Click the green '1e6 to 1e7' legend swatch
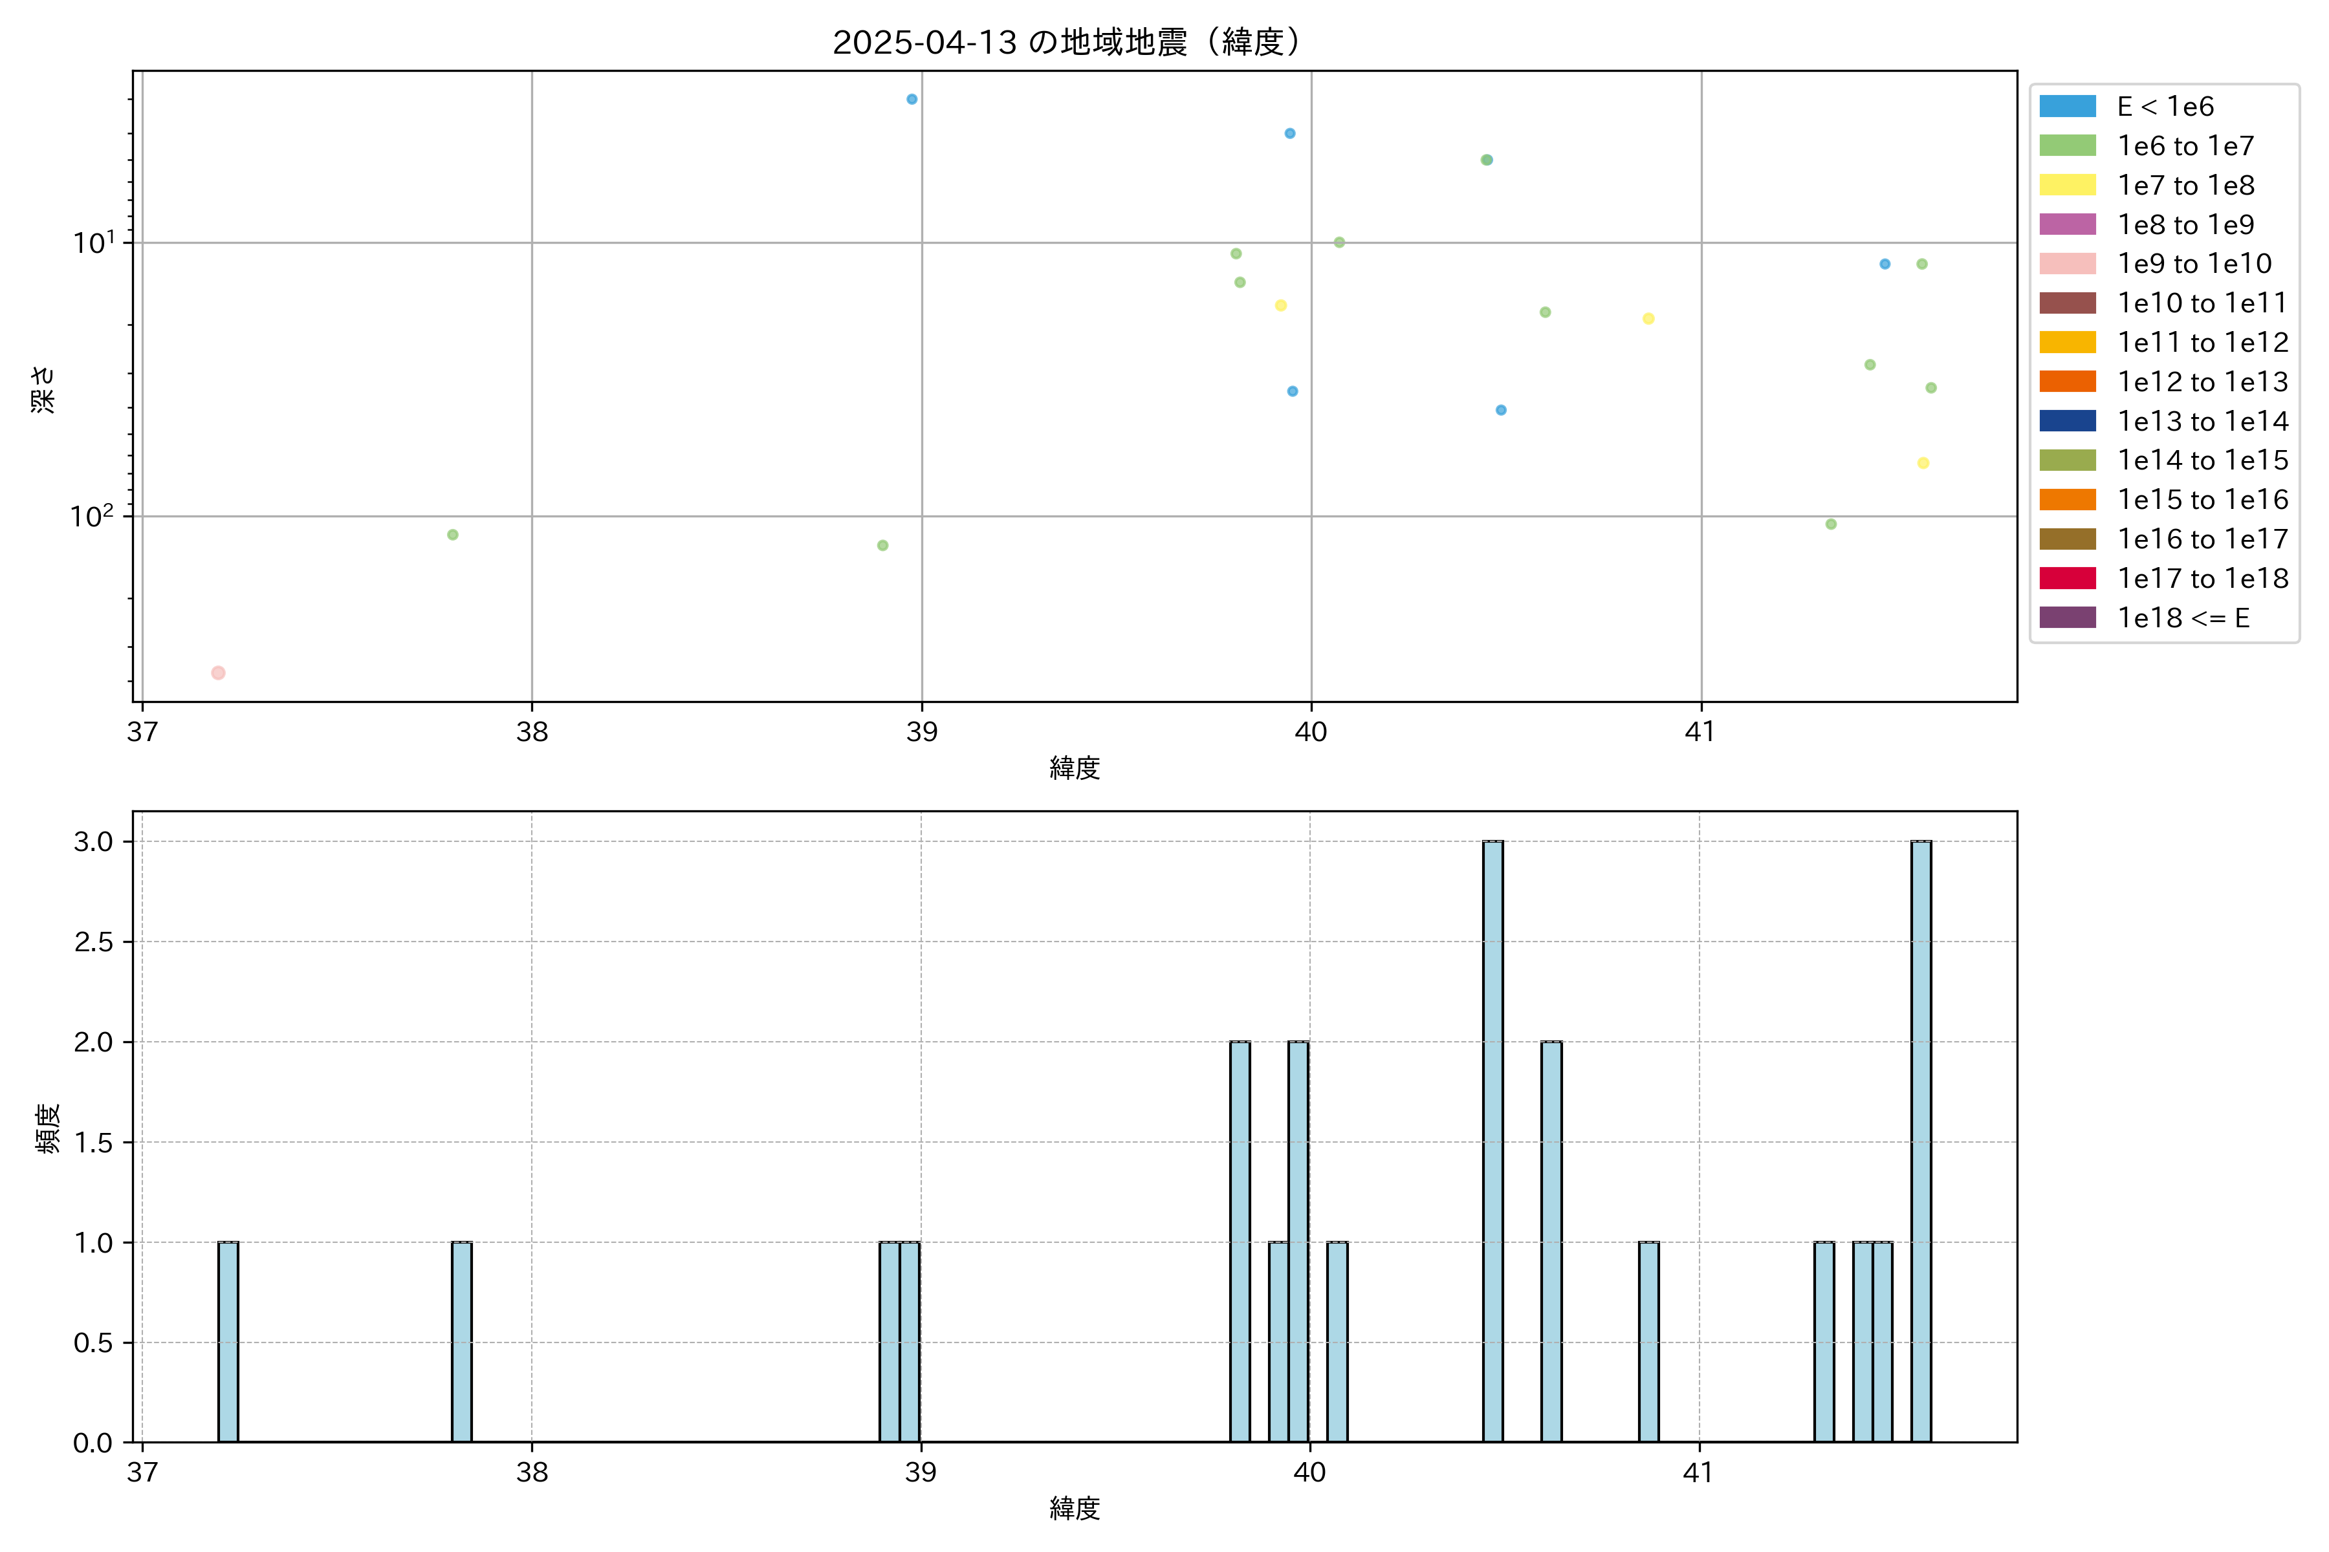Screen dimensions: 2329x1552 tap(2066, 147)
